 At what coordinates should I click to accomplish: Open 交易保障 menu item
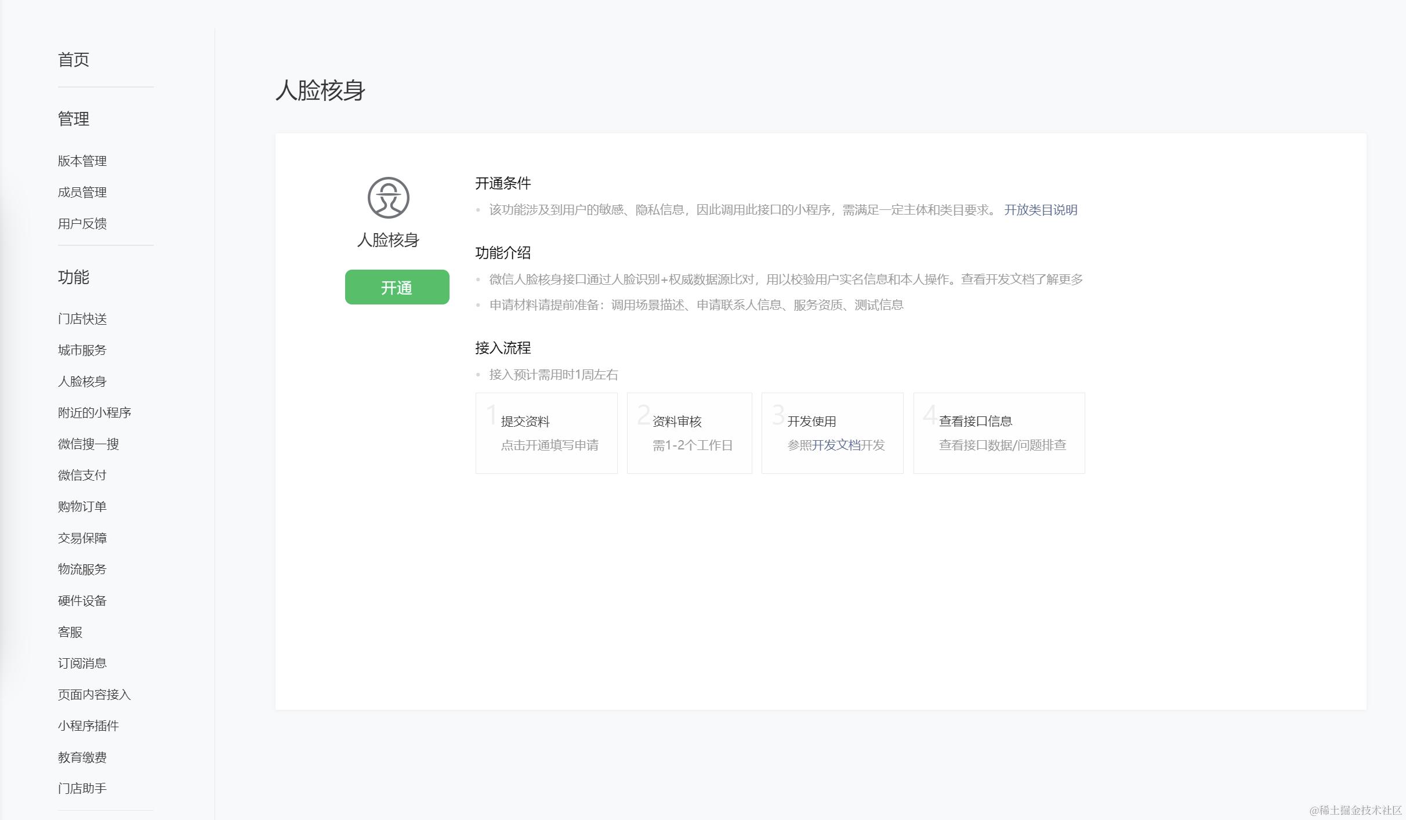[82, 538]
